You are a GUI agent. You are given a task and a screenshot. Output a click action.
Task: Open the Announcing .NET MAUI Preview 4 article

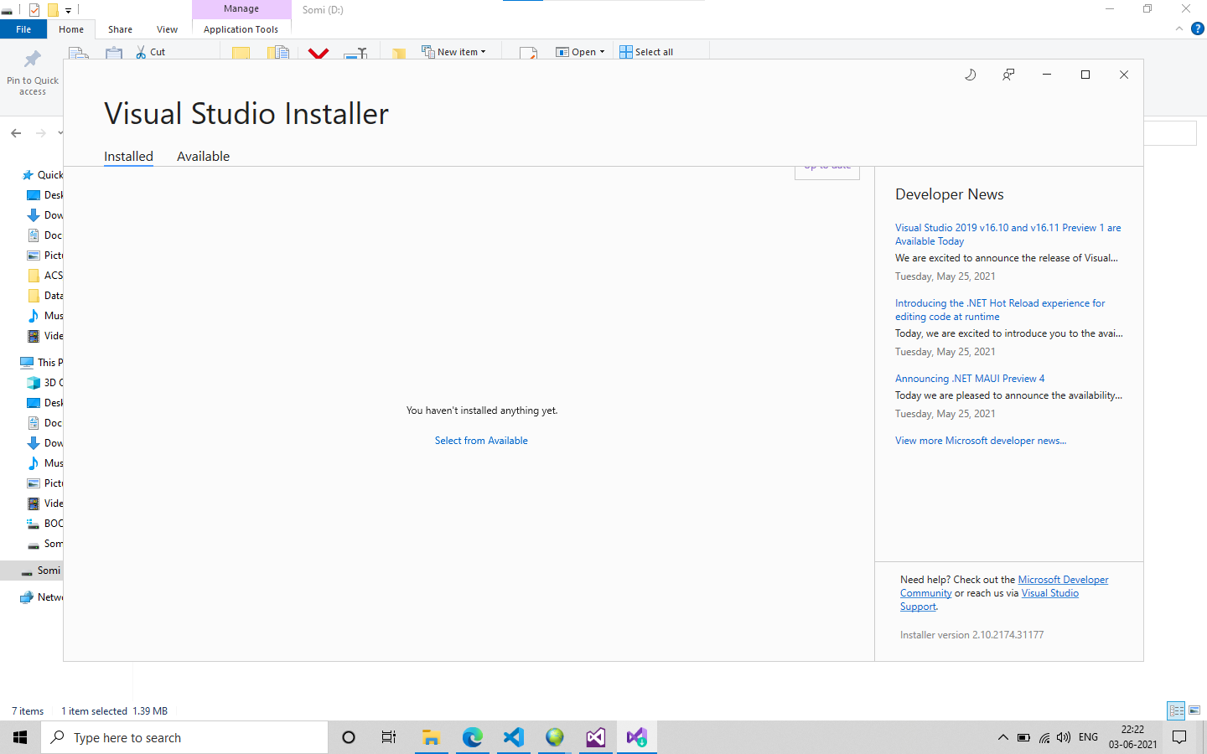(x=970, y=379)
